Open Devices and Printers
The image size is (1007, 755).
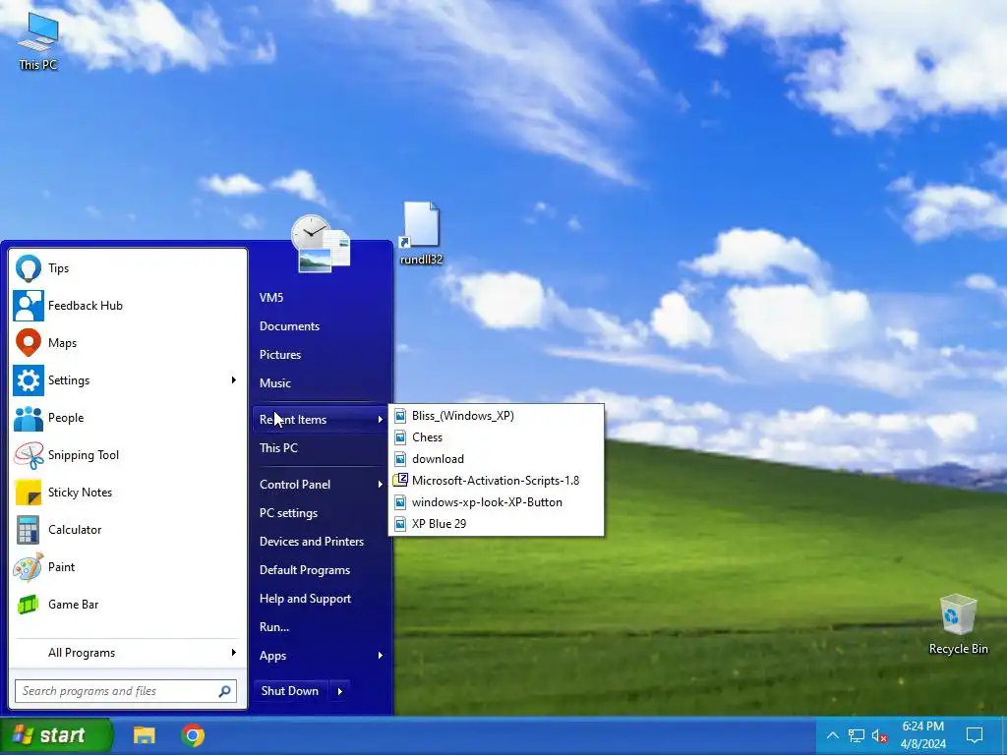[320, 542]
